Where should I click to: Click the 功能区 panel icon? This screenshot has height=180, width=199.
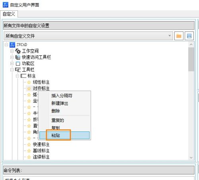18,63
